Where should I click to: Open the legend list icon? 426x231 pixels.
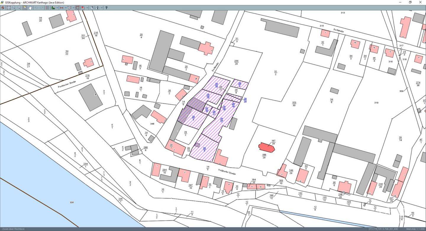[47, 8]
